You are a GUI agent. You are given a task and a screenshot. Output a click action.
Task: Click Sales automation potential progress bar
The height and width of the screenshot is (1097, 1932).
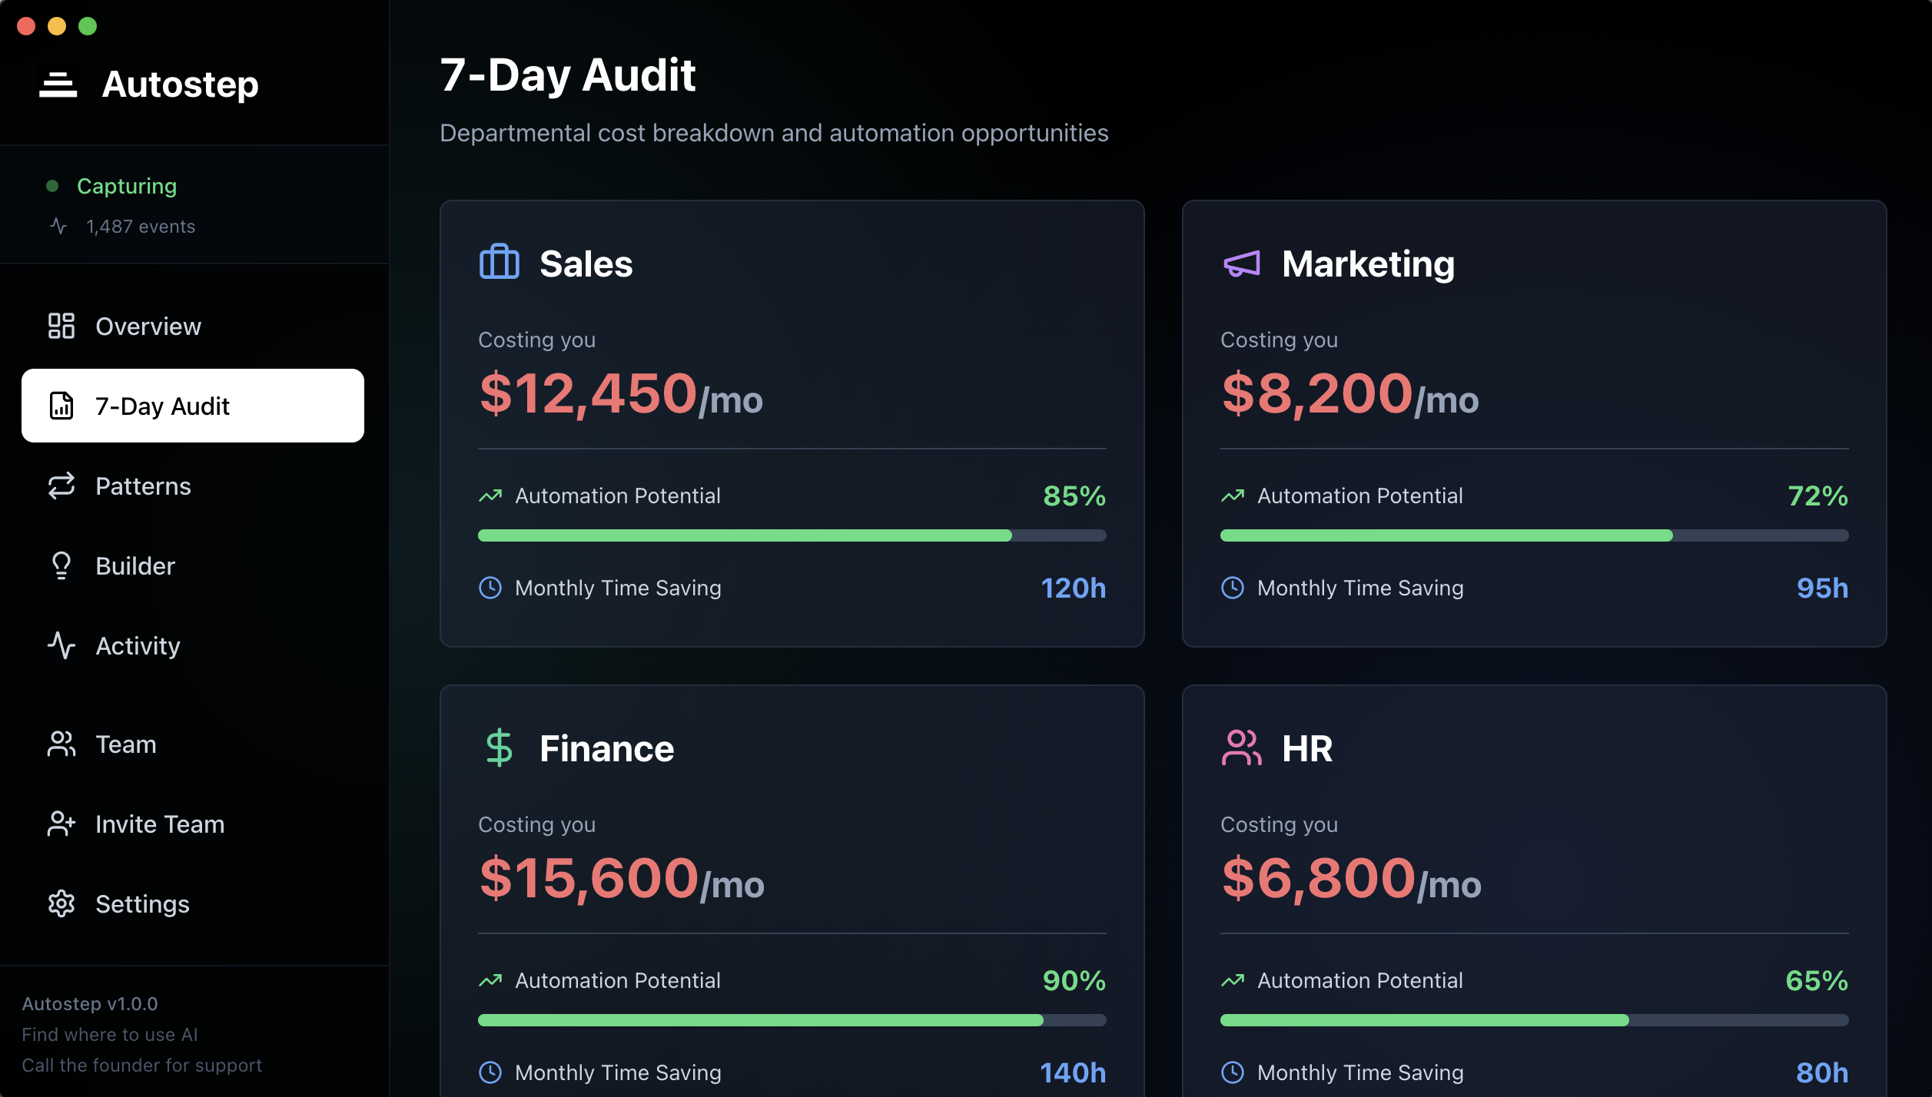click(792, 535)
